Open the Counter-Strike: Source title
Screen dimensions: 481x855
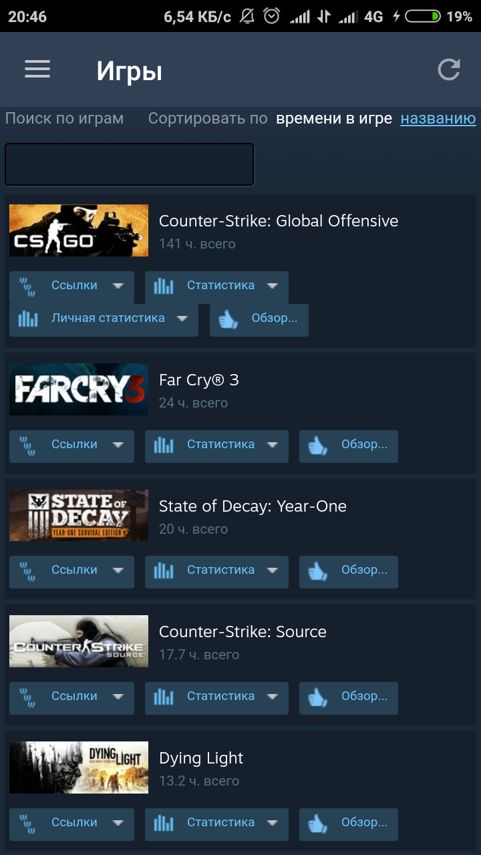[243, 632]
